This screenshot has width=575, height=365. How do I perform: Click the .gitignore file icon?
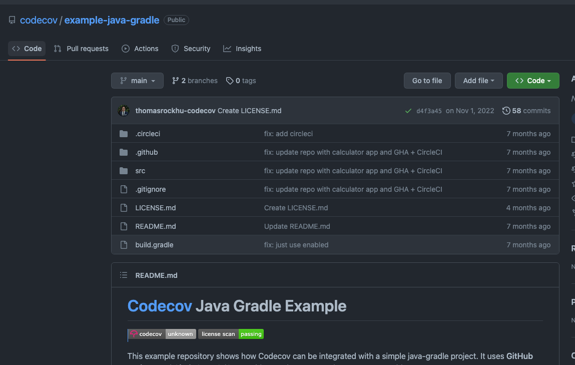pyautogui.click(x=124, y=189)
